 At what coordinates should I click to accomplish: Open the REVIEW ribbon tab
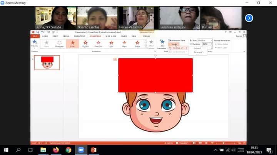(x=124, y=36)
